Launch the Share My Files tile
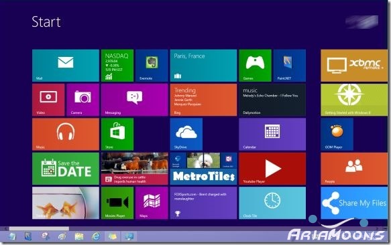391x245 pixels. click(x=354, y=203)
